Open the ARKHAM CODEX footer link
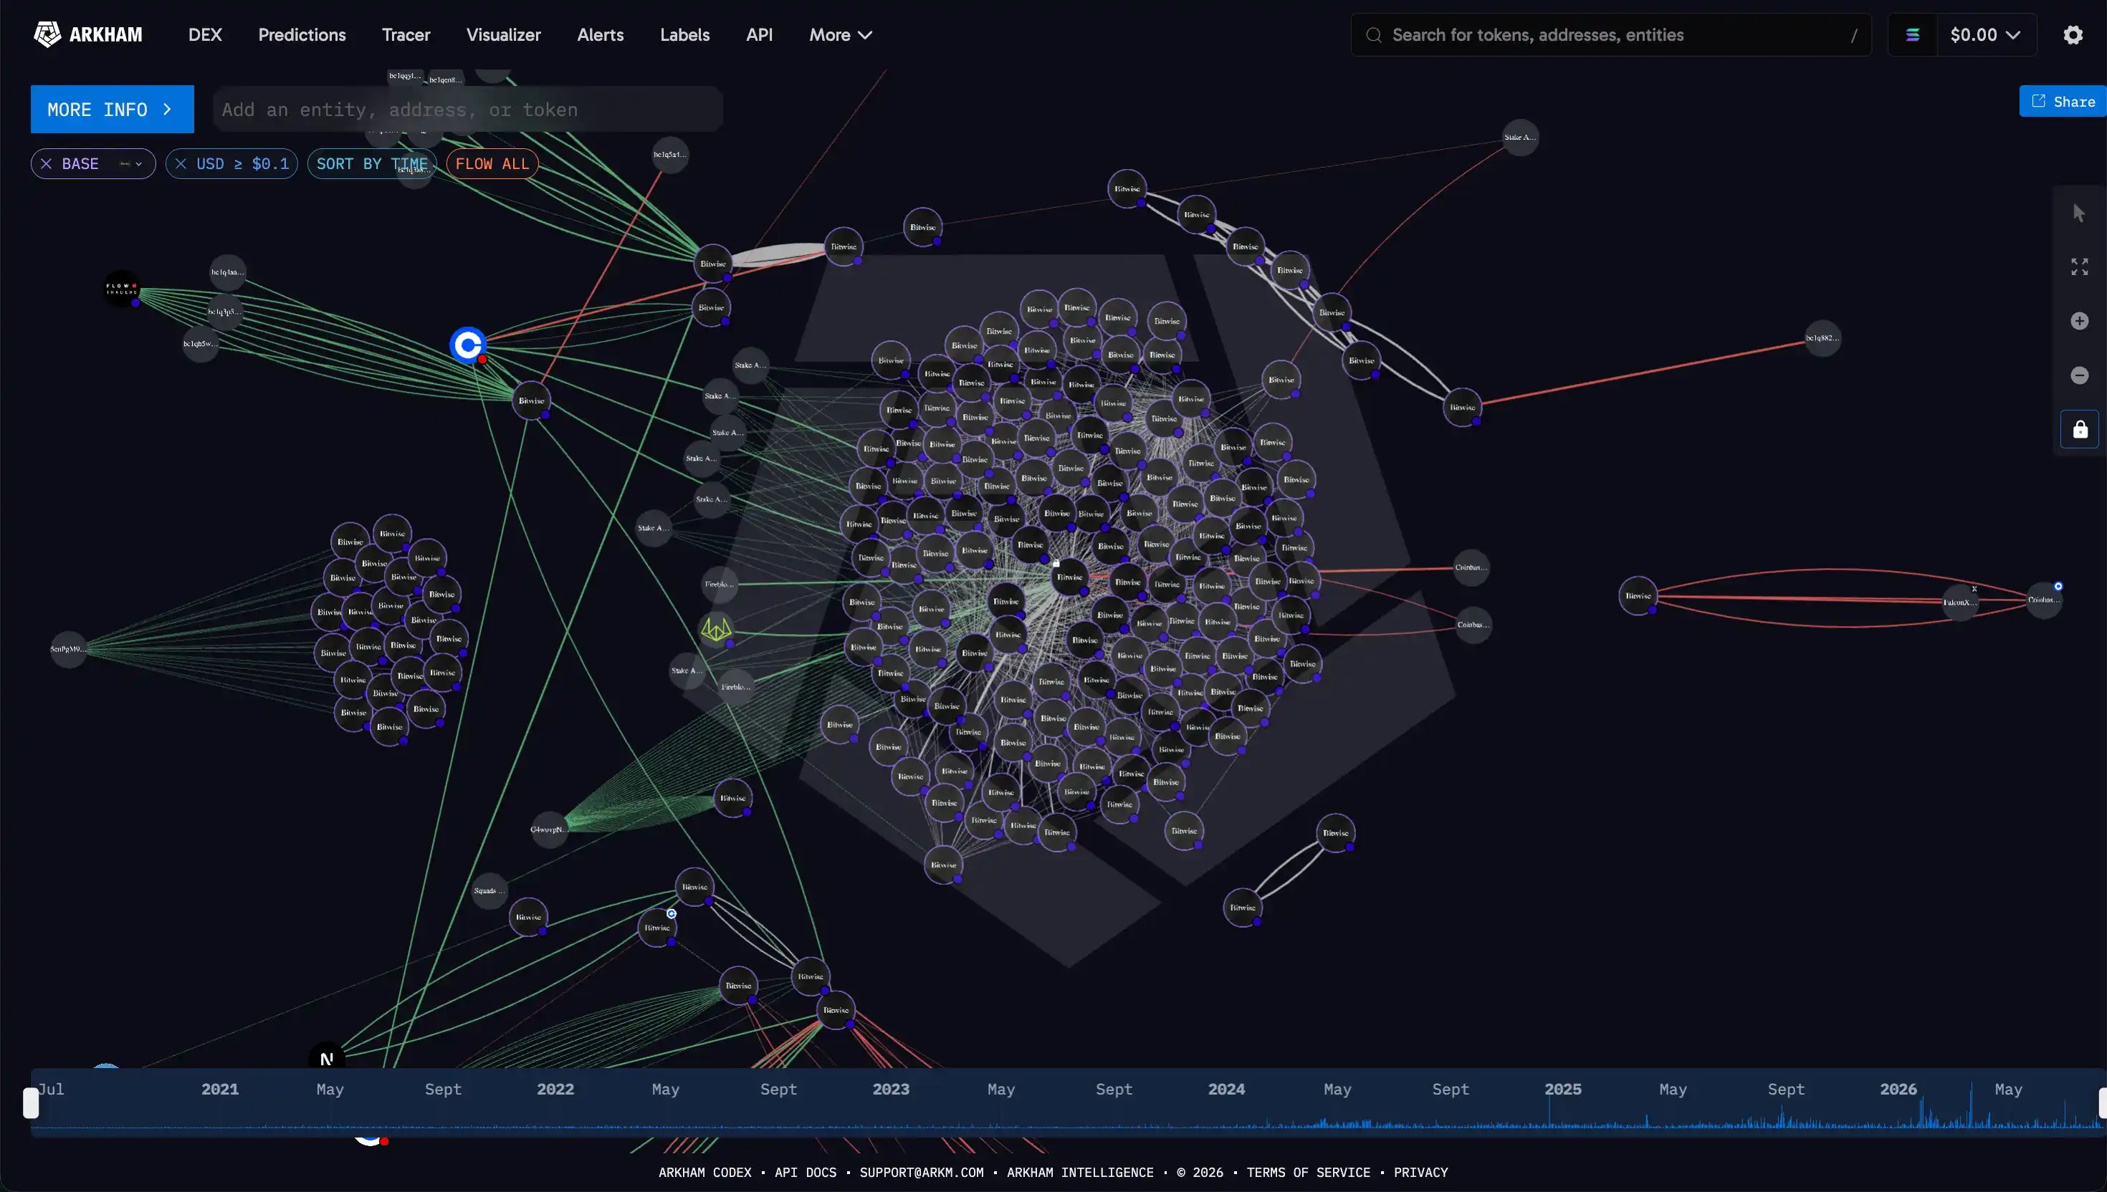 pyautogui.click(x=705, y=1173)
